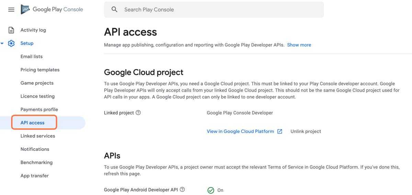
Task: Click the search magnifier icon
Action: [115, 10]
